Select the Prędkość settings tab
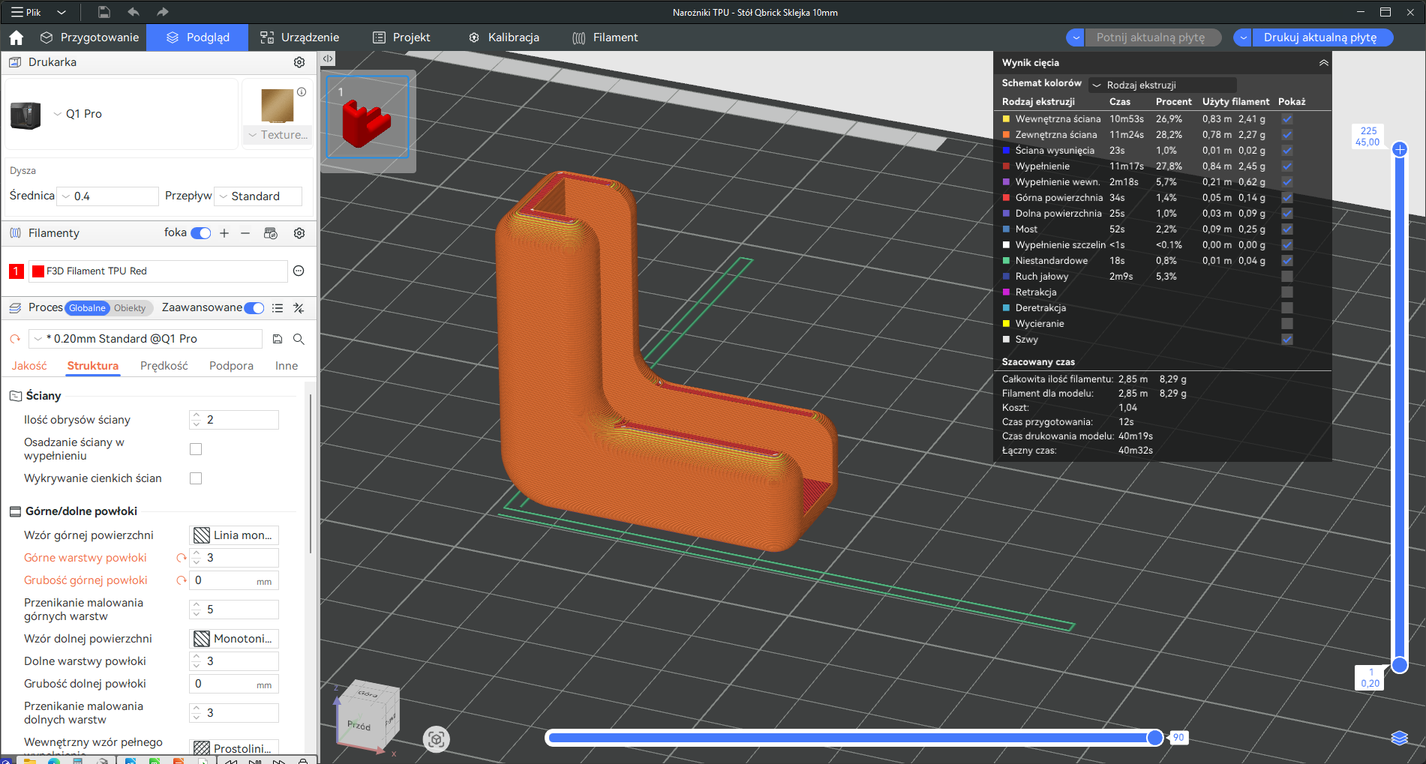The height and width of the screenshot is (764, 1426). point(164,366)
